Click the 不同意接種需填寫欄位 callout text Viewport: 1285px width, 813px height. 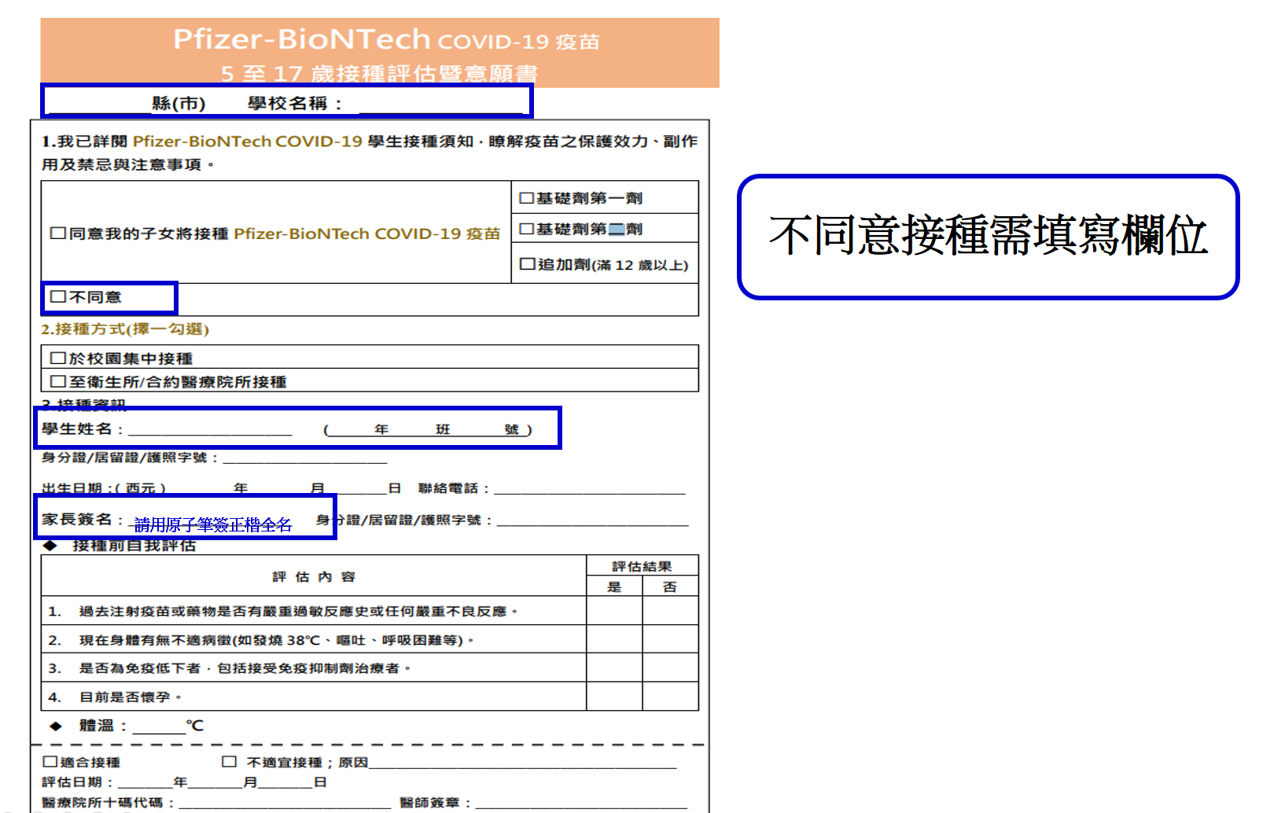(x=988, y=236)
